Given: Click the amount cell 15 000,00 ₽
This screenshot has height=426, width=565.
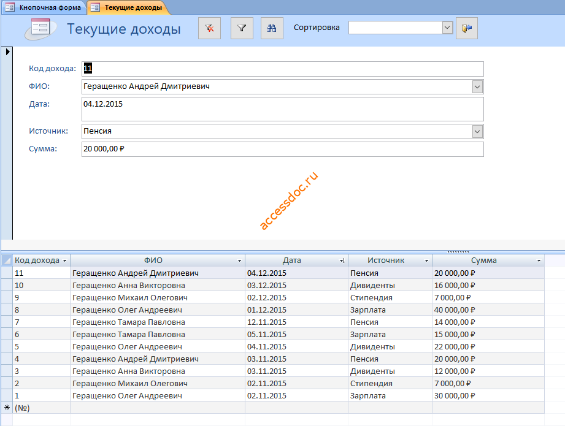Looking at the screenshot, I should [488, 334].
